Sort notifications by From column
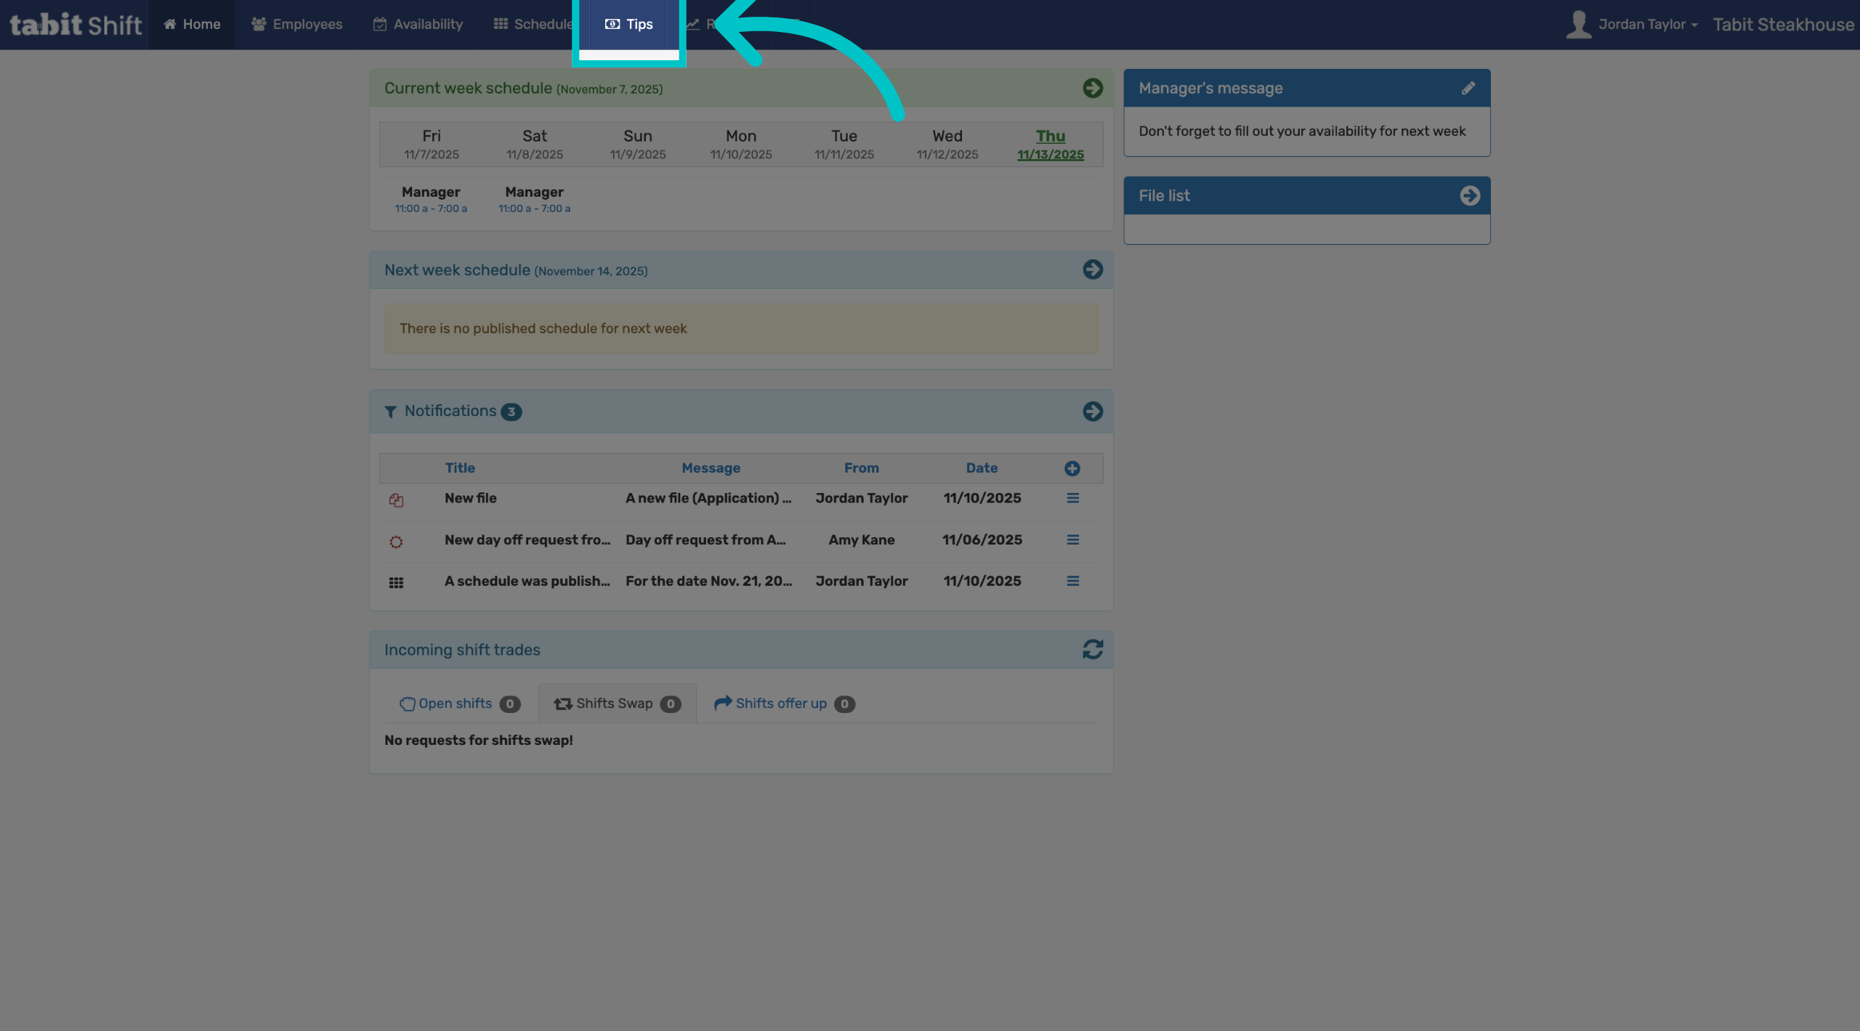 click(861, 468)
